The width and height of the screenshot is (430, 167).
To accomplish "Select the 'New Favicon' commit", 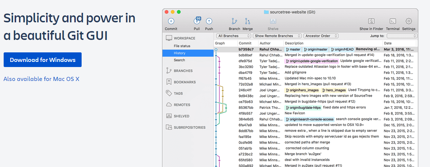I will 316,113.
